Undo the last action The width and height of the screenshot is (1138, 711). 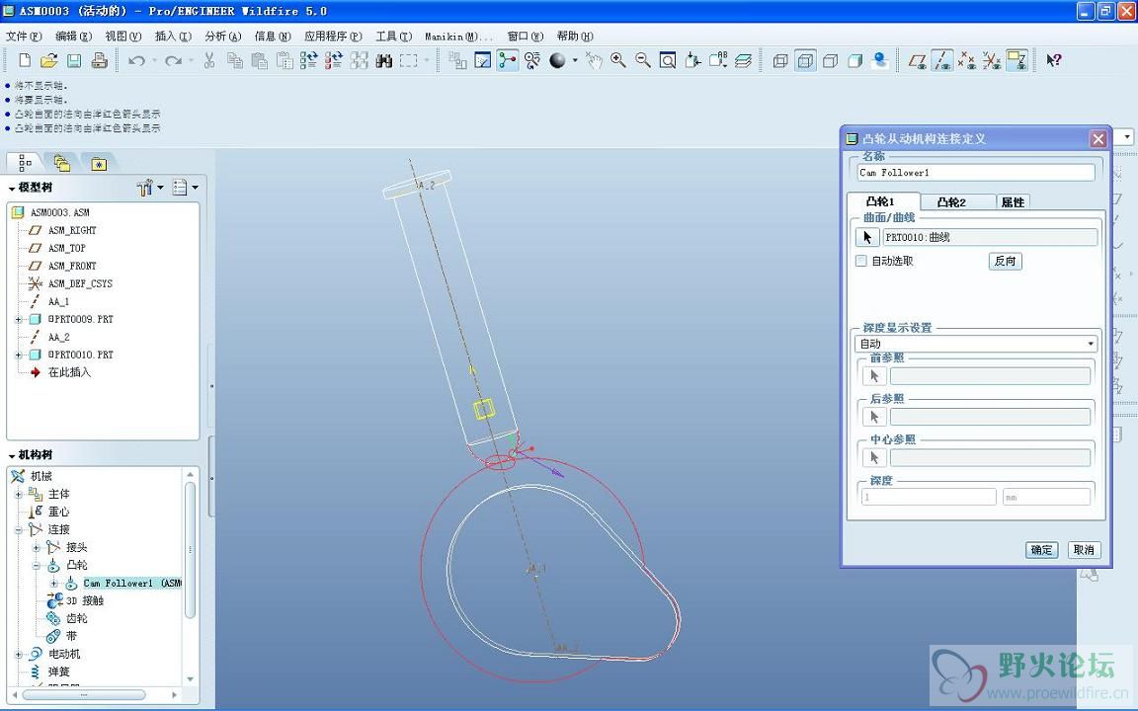click(x=136, y=61)
